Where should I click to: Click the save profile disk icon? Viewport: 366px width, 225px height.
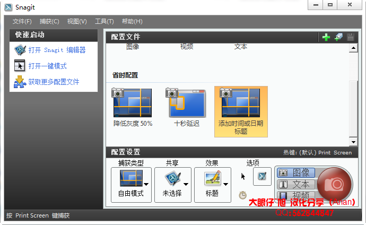point(351,37)
